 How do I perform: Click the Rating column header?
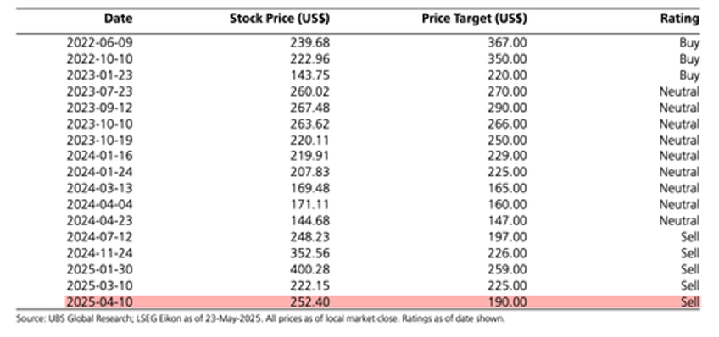point(680,19)
